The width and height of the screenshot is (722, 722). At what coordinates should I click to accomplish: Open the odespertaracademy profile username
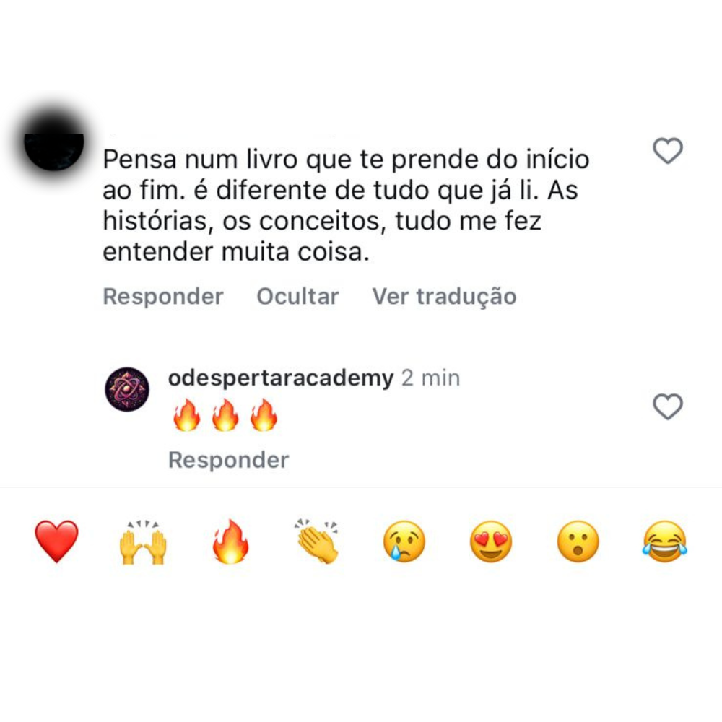click(x=281, y=378)
